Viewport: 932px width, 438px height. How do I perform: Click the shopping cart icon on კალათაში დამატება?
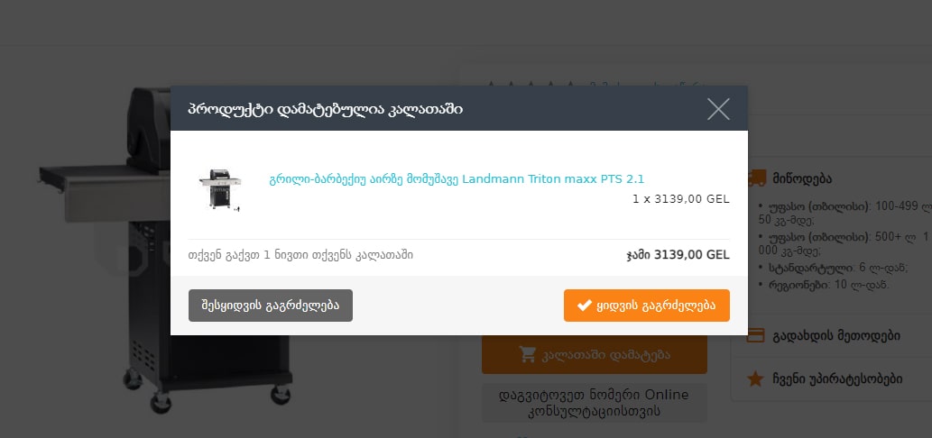527,354
